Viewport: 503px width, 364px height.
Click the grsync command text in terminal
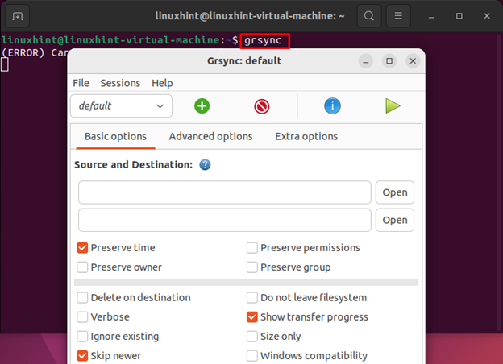(263, 41)
